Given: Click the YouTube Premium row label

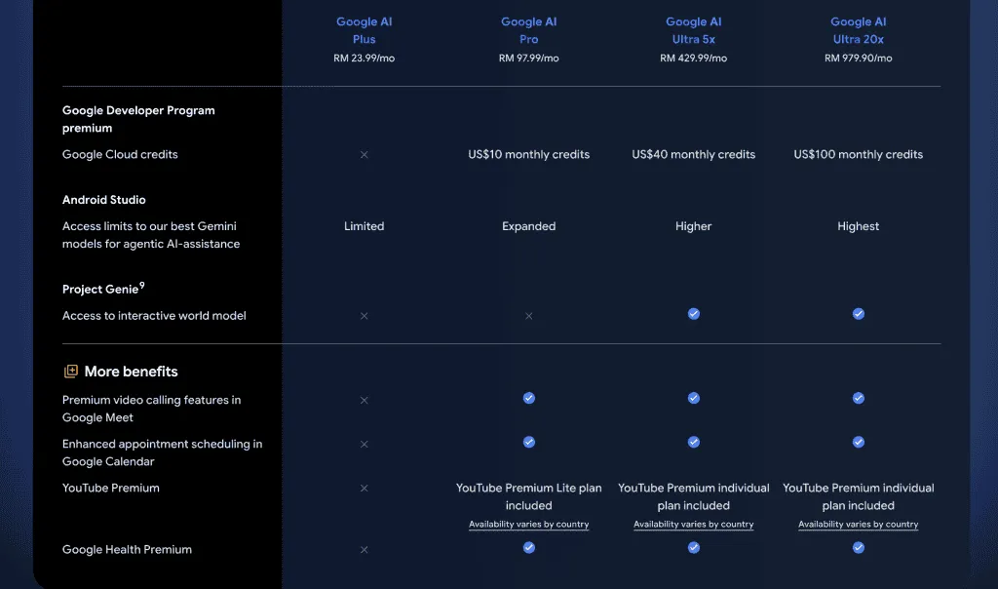Looking at the screenshot, I should (x=111, y=489).
